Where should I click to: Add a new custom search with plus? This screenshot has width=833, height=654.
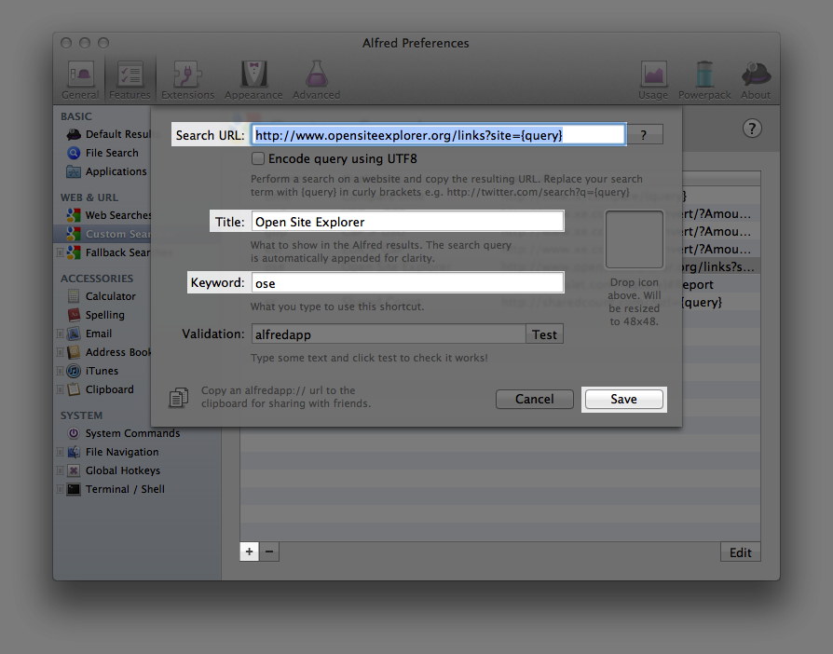[249, 552]
